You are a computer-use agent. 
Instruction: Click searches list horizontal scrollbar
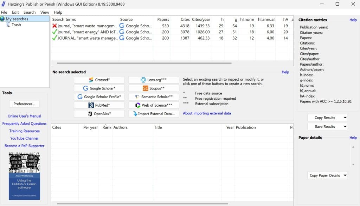144,63
